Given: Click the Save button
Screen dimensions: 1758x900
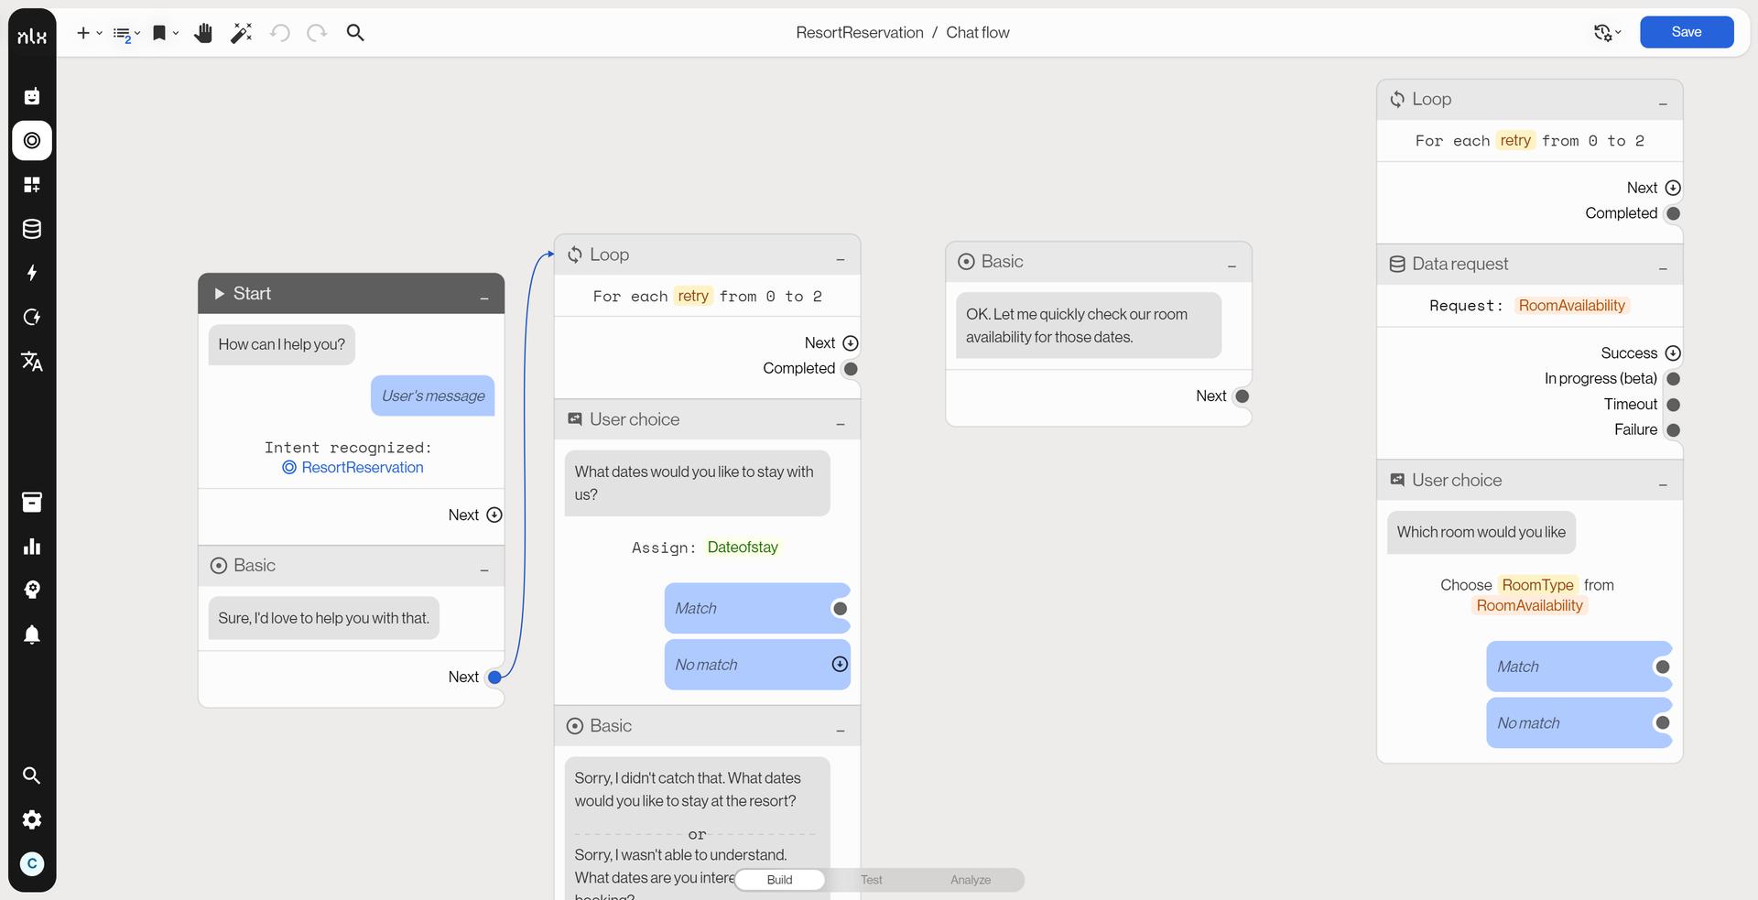Looking at the screenshot, I should (x=1687, y=31).
